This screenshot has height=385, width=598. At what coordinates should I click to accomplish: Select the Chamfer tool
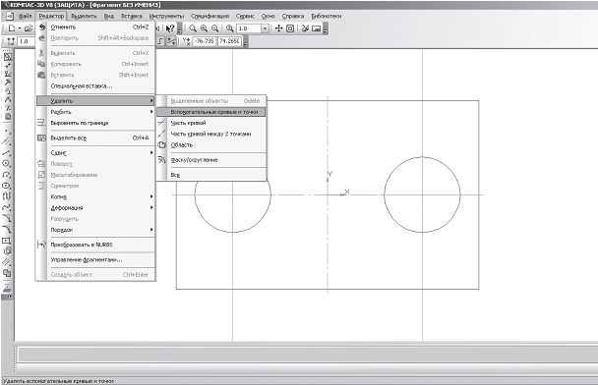click(x=7, y=219)
